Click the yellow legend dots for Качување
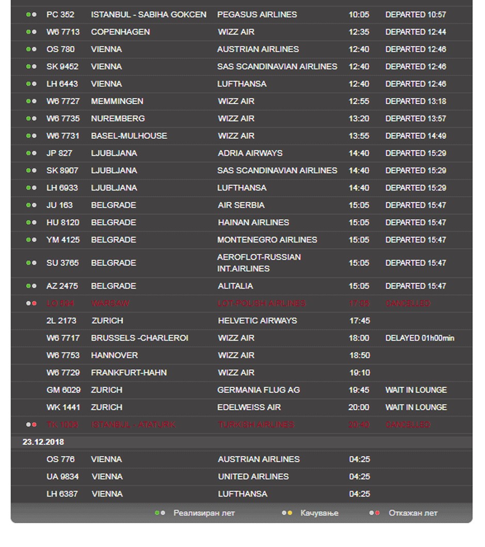 tap(287, 513)
